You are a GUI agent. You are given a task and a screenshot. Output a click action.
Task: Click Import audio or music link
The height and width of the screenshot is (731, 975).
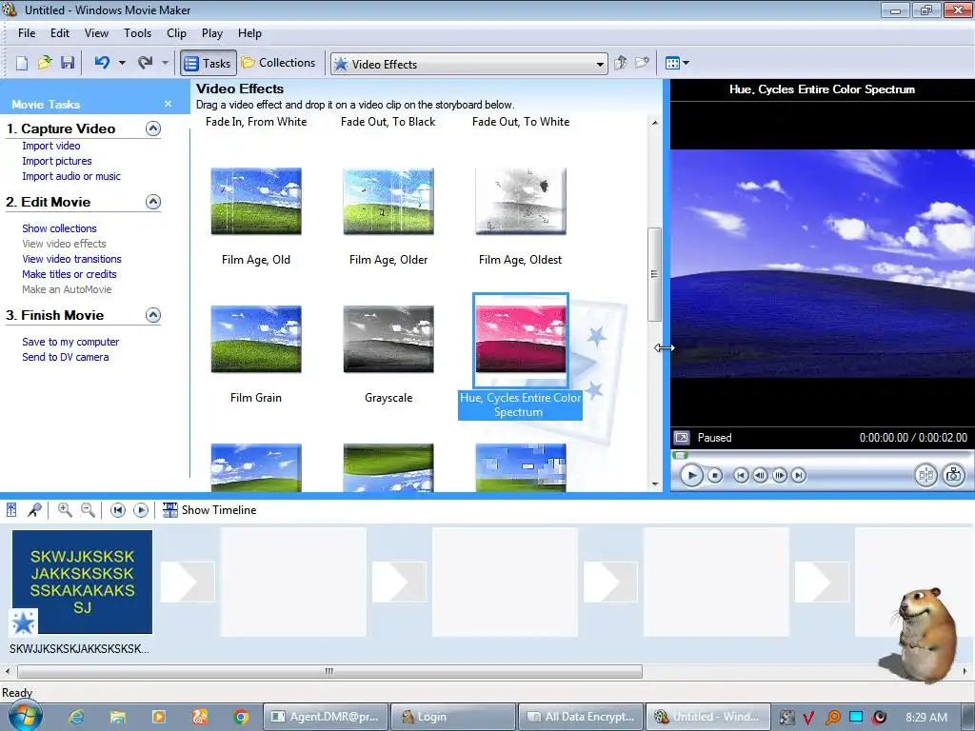point(71,176)
